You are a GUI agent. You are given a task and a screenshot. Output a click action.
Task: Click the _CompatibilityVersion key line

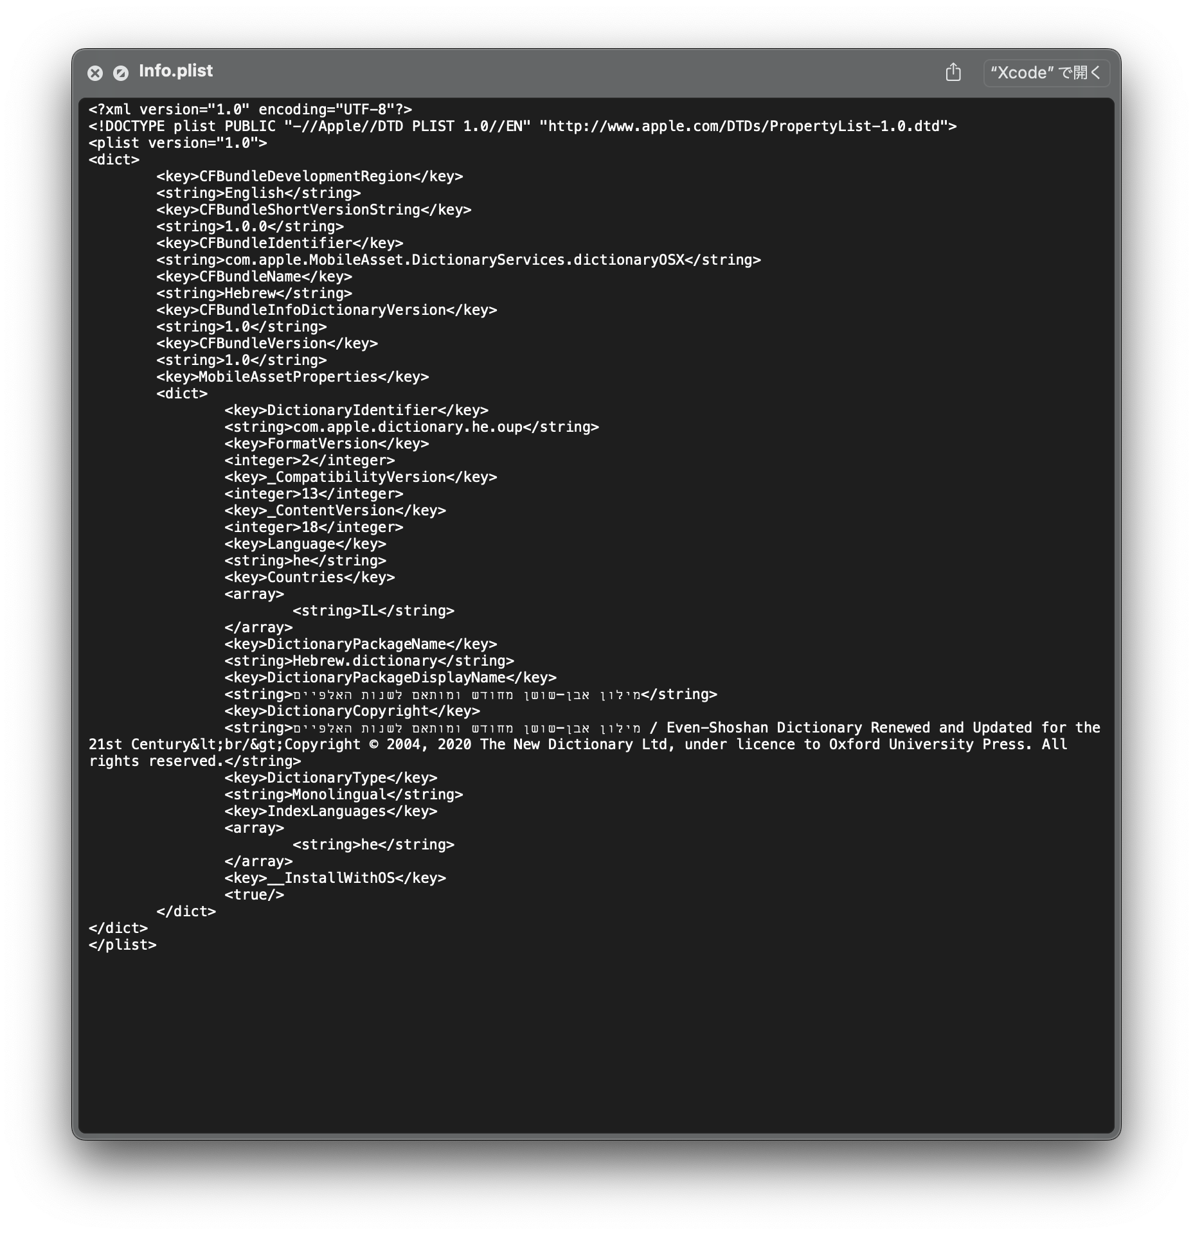click(x=361, y=477)
